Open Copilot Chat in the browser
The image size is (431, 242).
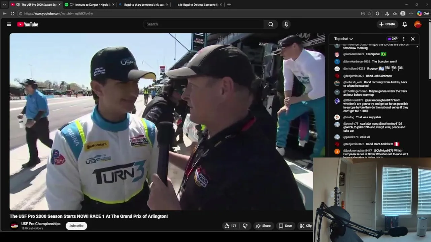pos(423,13)
